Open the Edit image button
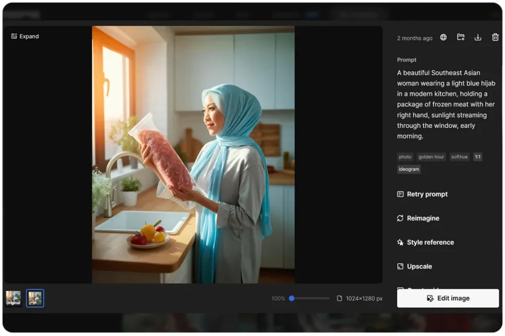The width and height of the screenshot is (505, 336). [x=448, y=298]
